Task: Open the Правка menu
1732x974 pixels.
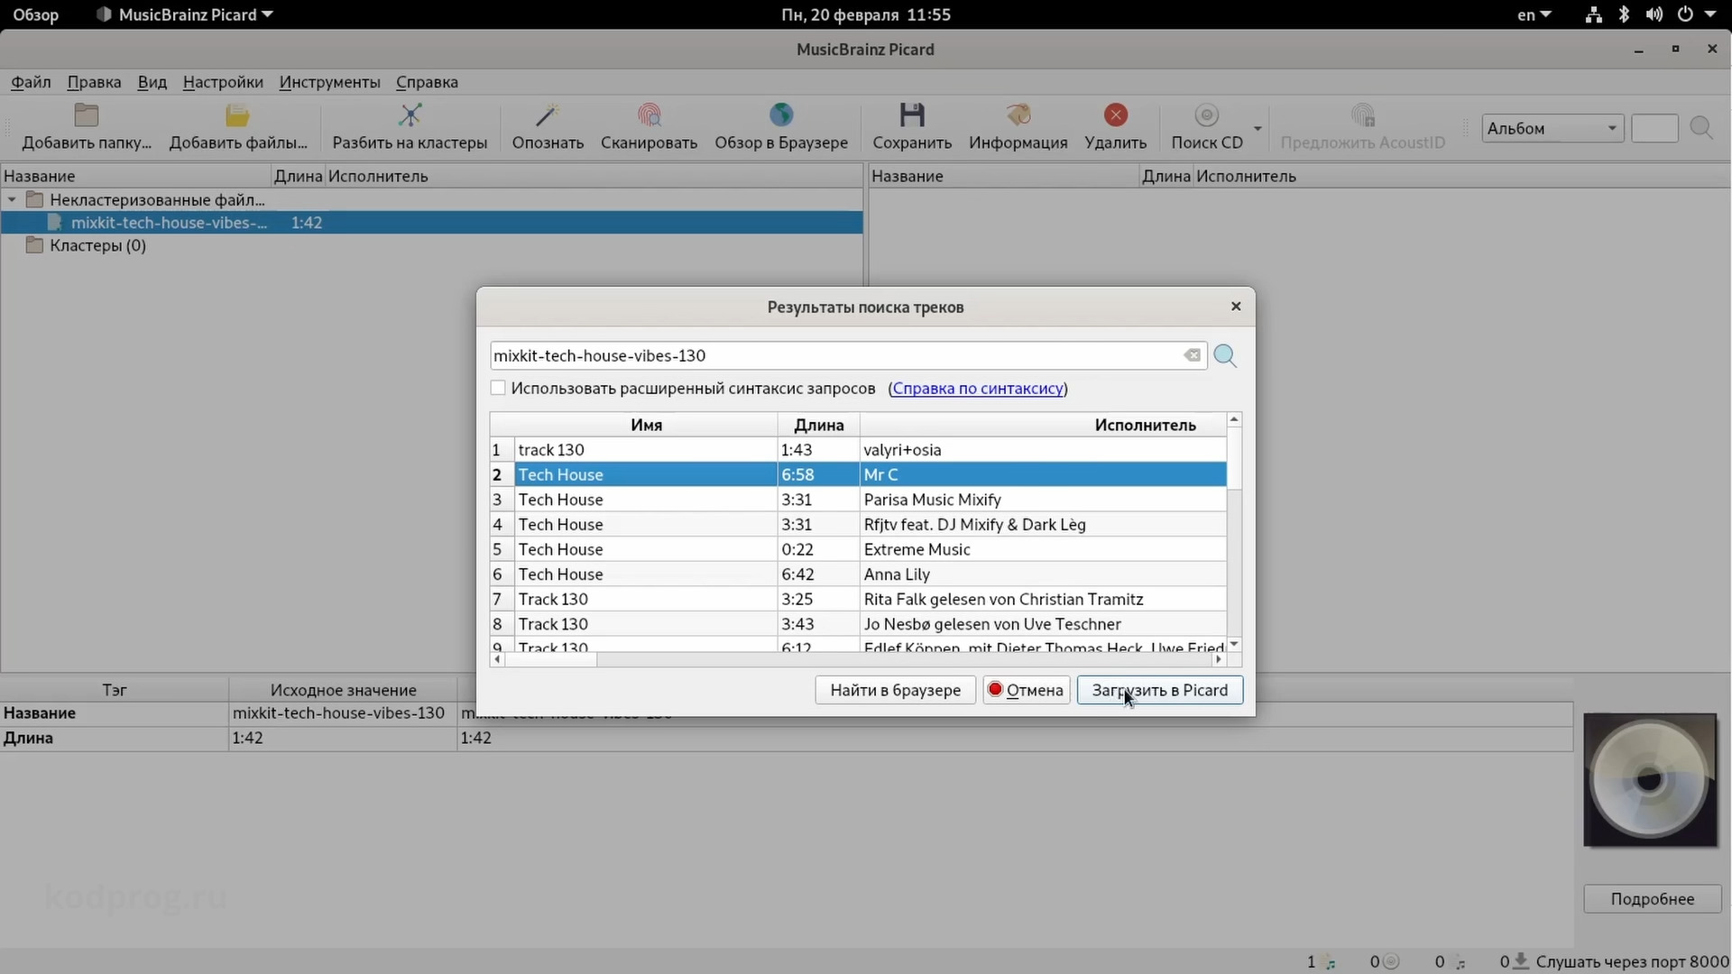Action: [x=94, y=82]
